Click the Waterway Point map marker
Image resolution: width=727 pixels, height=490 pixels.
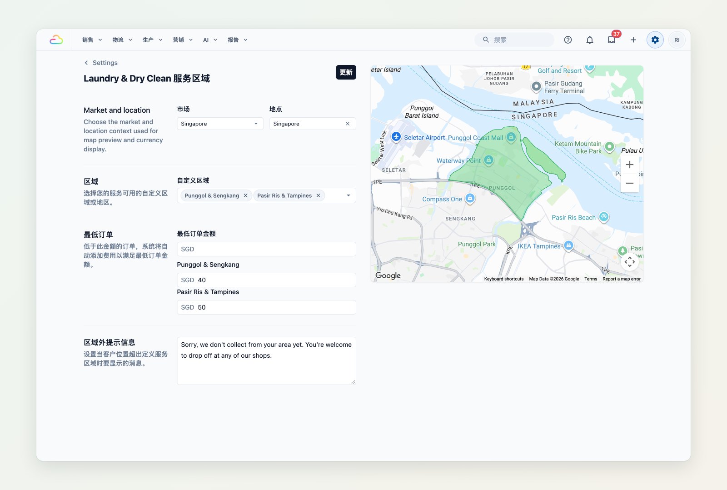tap(488, 160)
